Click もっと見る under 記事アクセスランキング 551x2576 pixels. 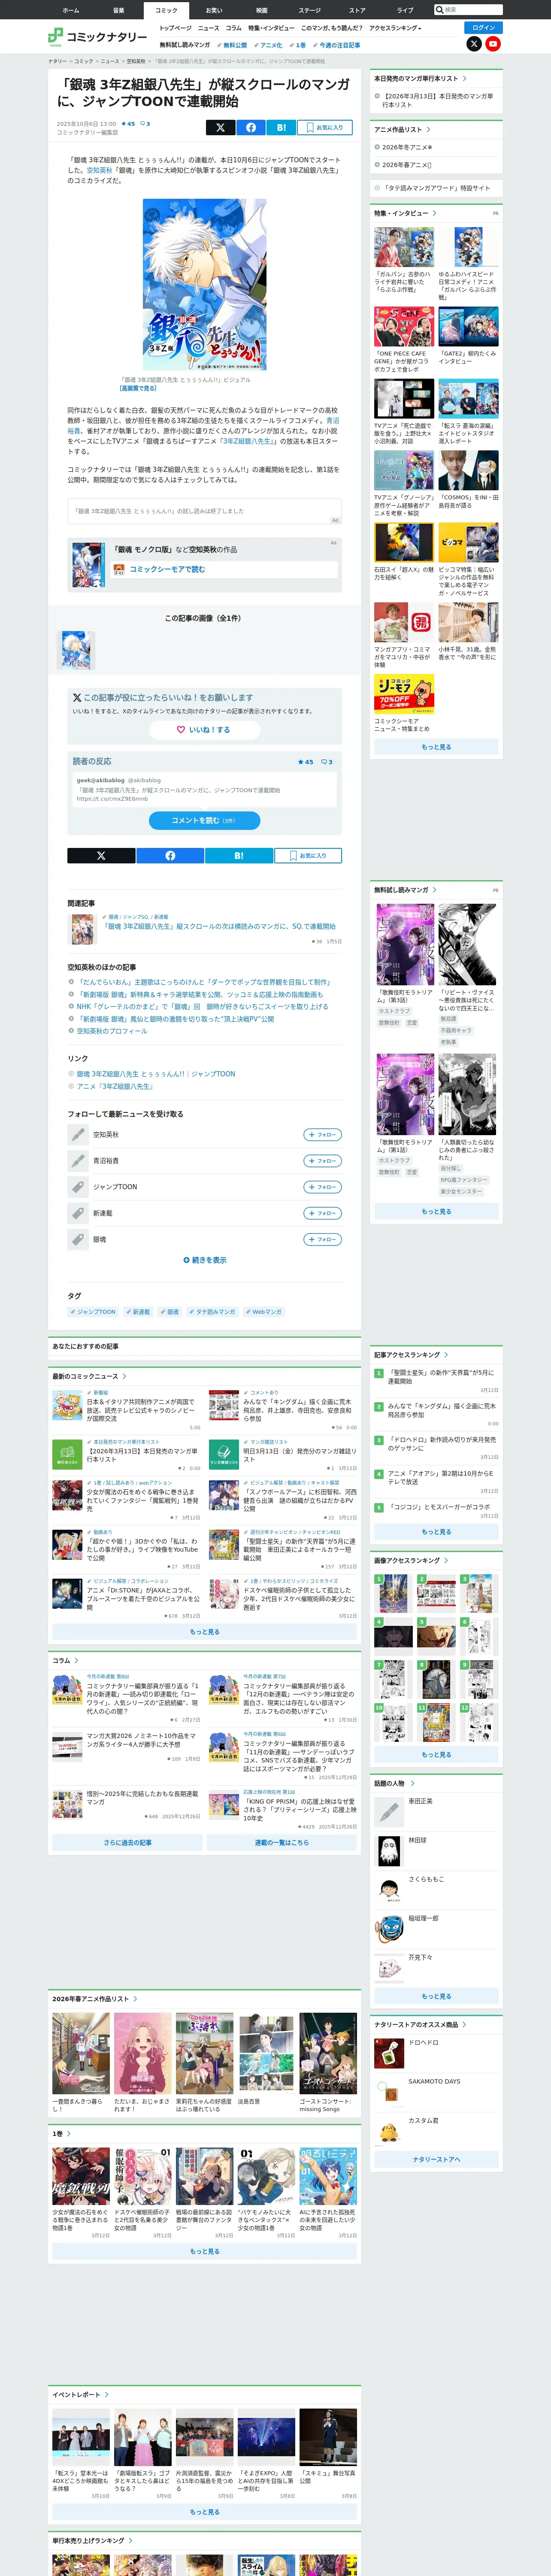pyautogui.click(x=435, y=1532)
